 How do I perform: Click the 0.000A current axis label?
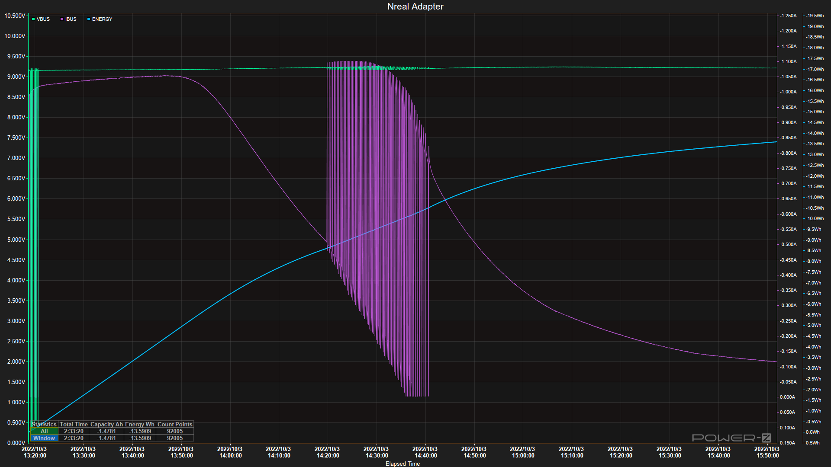(x=787, y=397)
